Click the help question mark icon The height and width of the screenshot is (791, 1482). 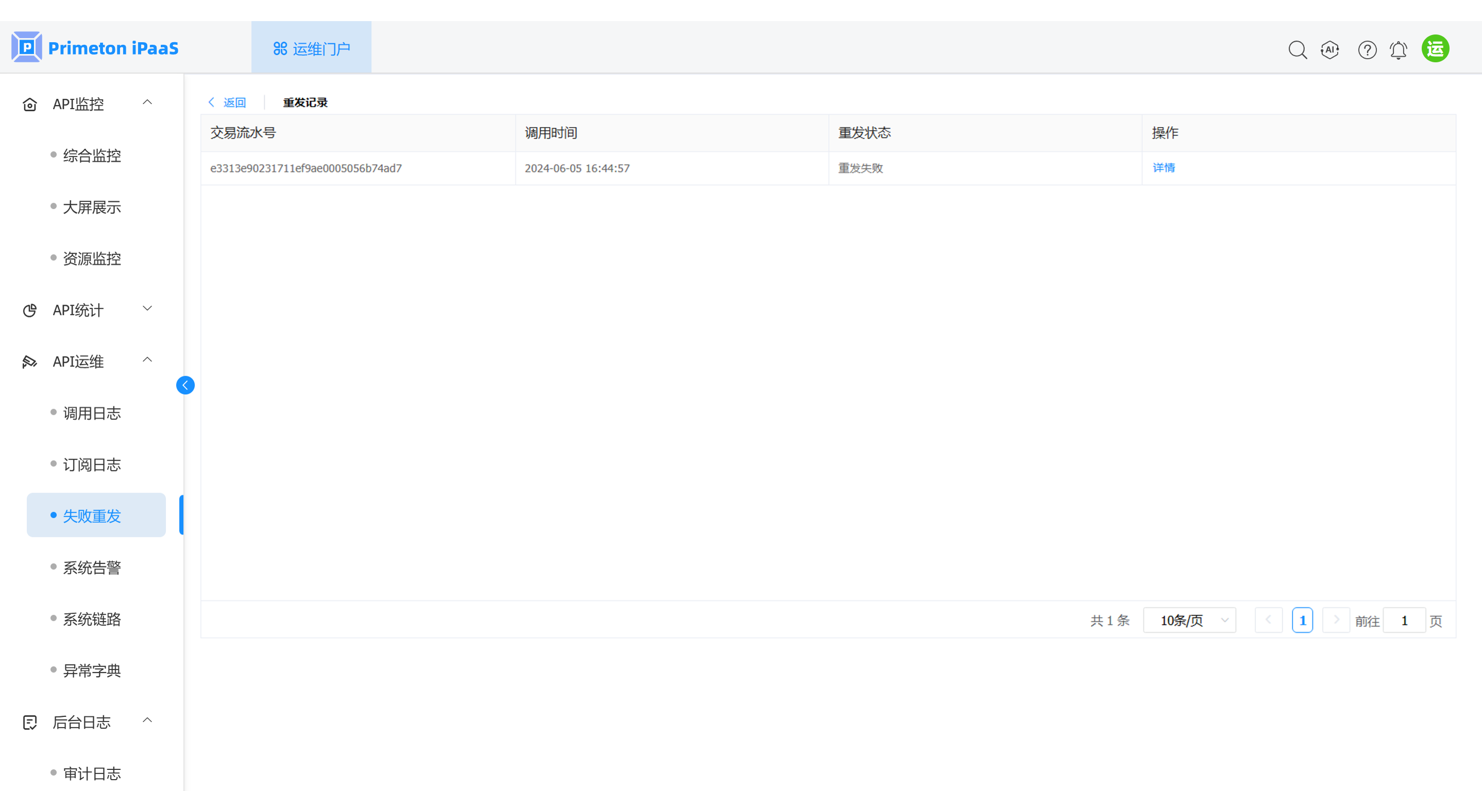pos(1367,49)
